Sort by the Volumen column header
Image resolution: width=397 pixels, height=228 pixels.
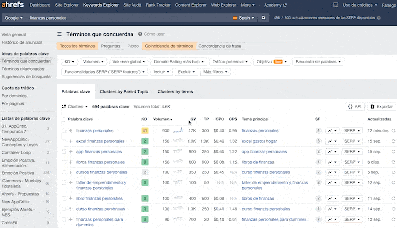coord(163,119)
